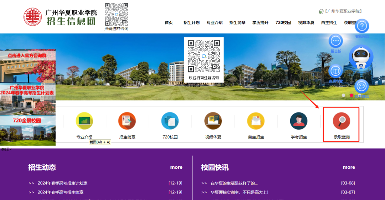Switch to the white carousel indicator dot
Screen dimensions: 385x200
pos(343,95)
